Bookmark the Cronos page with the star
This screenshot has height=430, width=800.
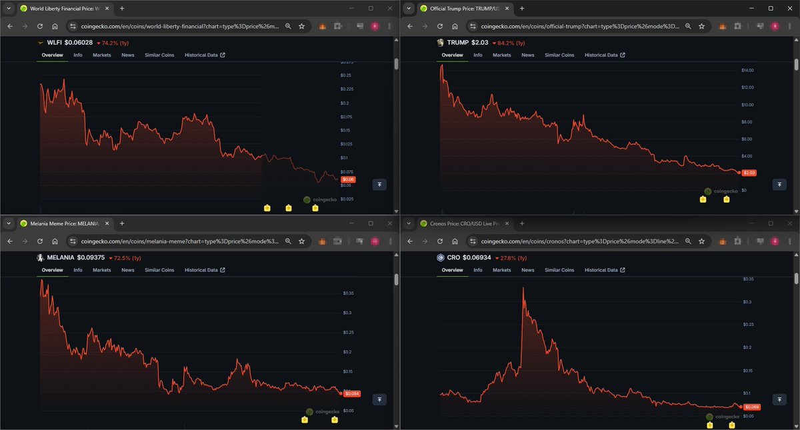[x=701, y=241]
